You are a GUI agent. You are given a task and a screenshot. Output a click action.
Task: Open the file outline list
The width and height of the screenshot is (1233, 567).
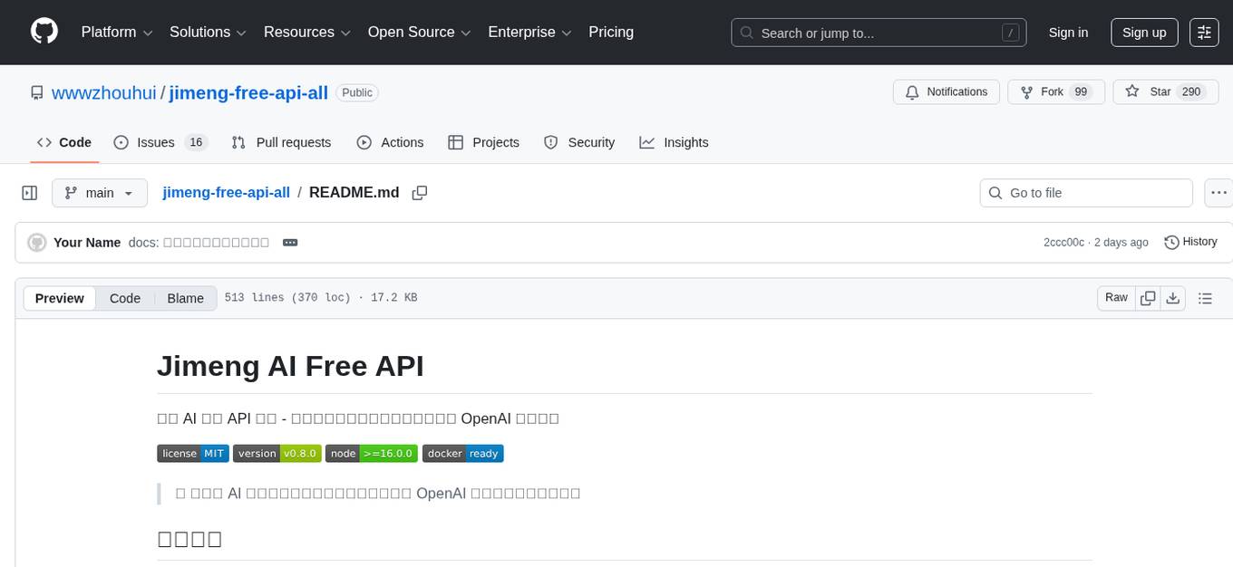click(1205, 297)
